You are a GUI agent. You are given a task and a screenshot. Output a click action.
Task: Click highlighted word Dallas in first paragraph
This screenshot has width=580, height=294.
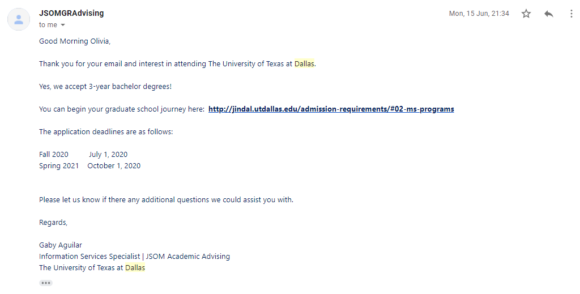[x=304, y=63]
